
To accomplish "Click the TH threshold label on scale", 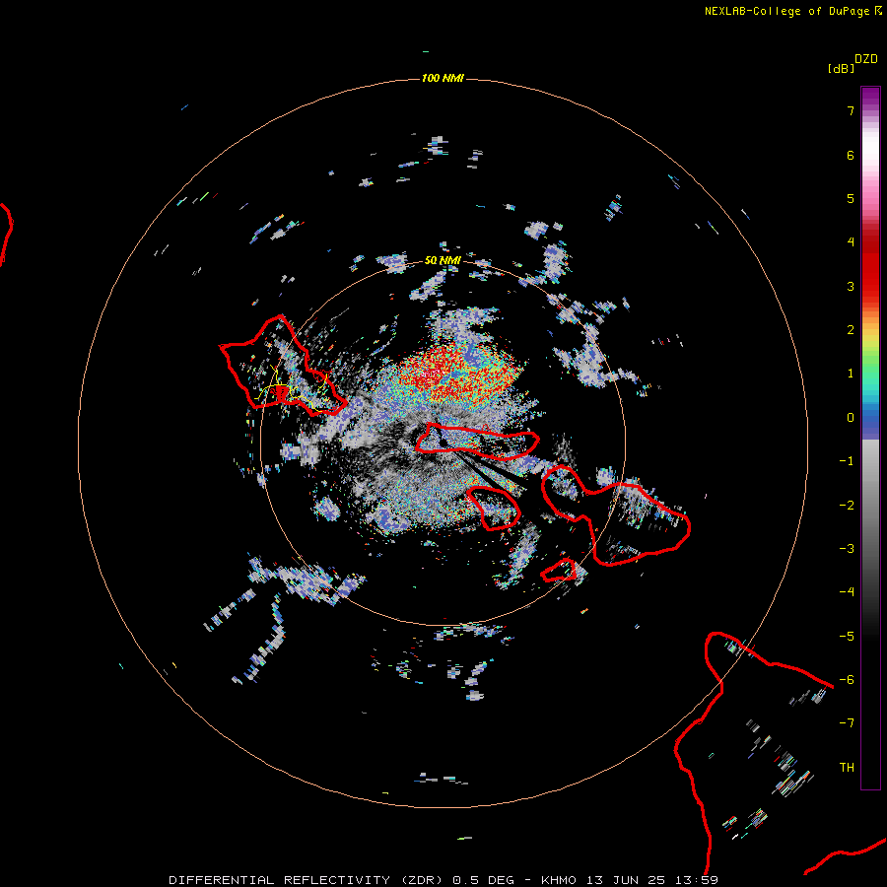I will coord(847,768).
